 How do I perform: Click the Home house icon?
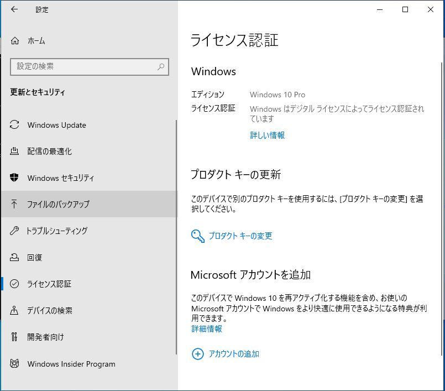[x=15, y=41]
